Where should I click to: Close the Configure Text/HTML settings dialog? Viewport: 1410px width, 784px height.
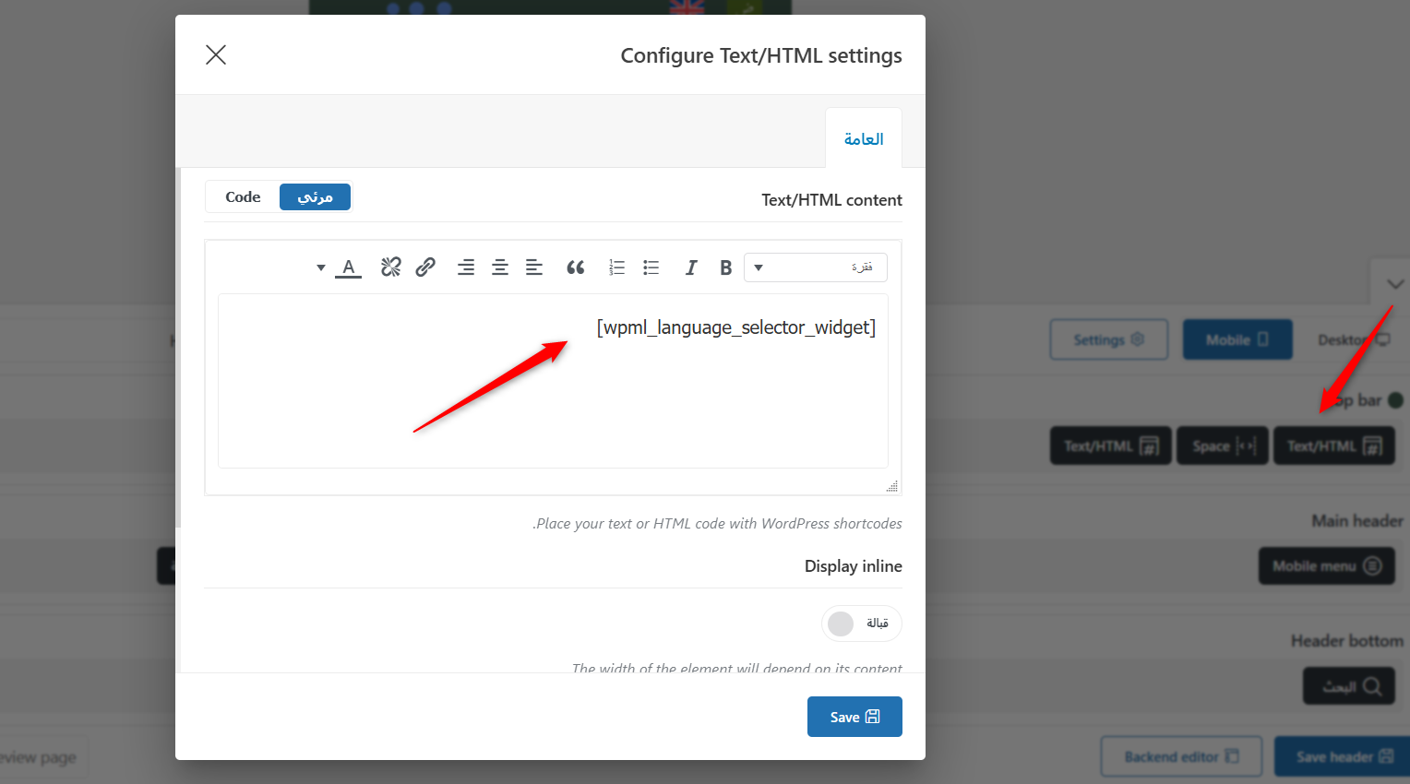(216, 55)
